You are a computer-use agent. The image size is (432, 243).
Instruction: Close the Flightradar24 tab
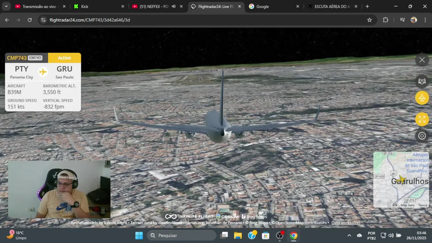[239, 6]
